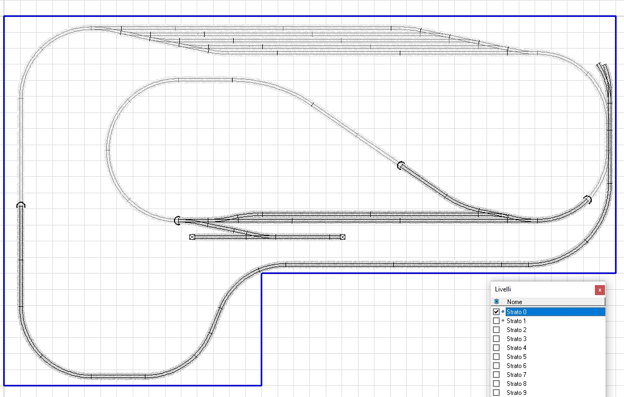The height and width of the screenshot is (397, 624).
Task: Enable the Strato 1 layer checkbox
Action: point(496,321)
